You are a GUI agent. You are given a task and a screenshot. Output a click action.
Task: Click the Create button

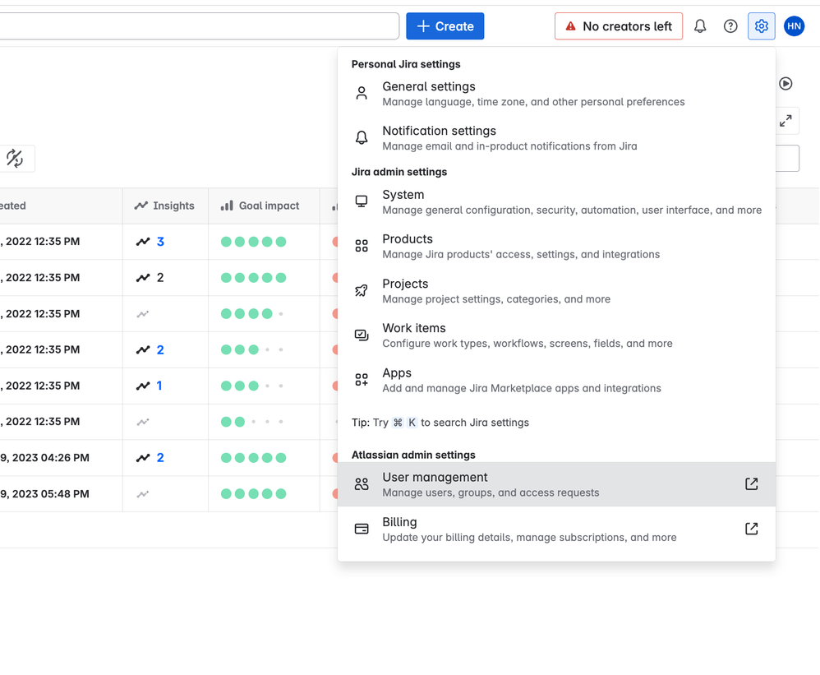[x=445, y=26]
